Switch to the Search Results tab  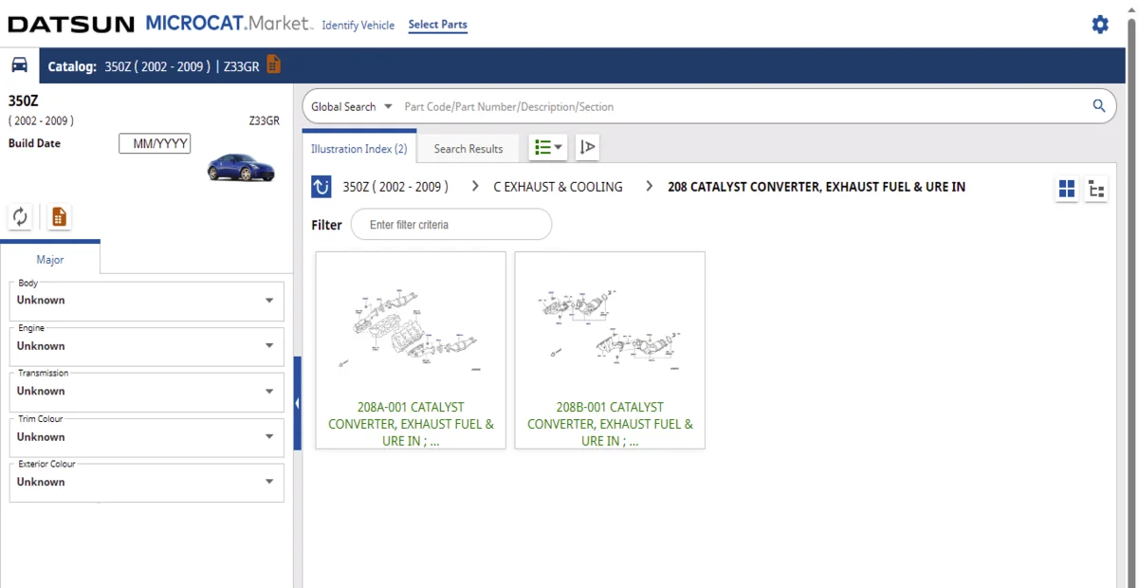point(468,149)
